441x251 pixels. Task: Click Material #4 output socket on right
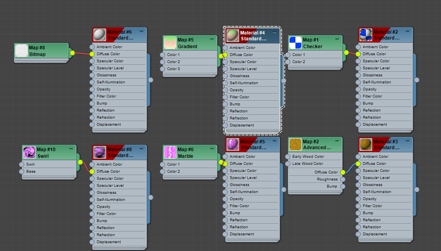[284, 81]
